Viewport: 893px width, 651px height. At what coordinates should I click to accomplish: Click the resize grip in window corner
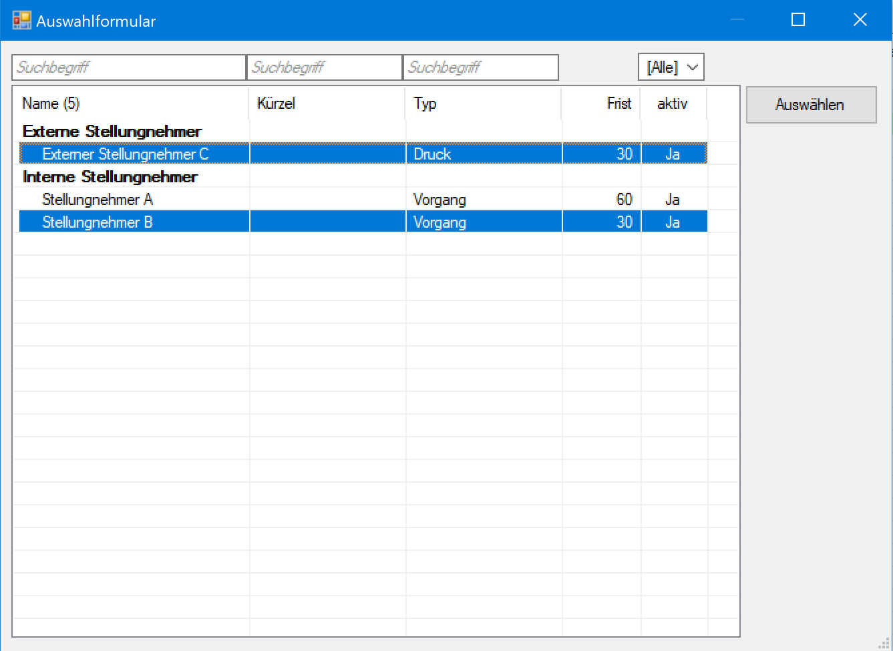[884, 643]
